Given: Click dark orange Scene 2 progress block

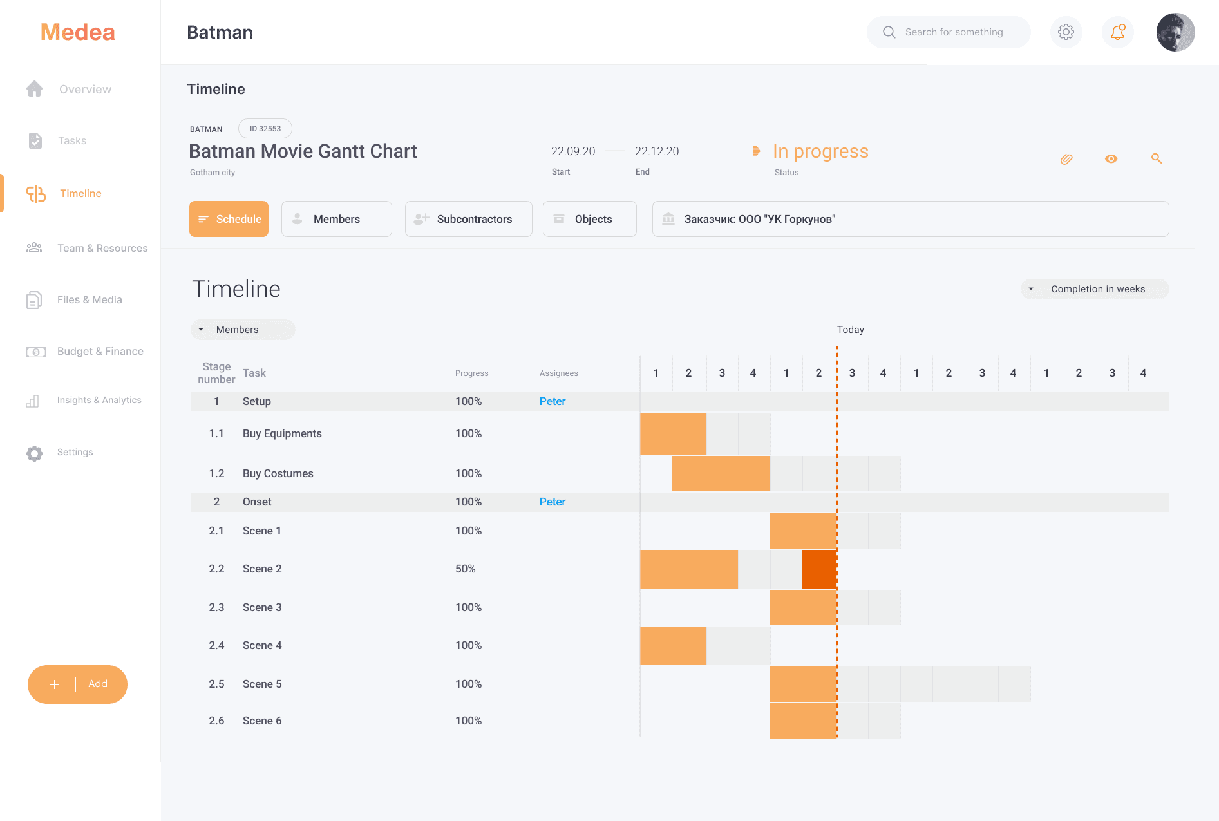Looking at the screenshot, I should [819, 569].
